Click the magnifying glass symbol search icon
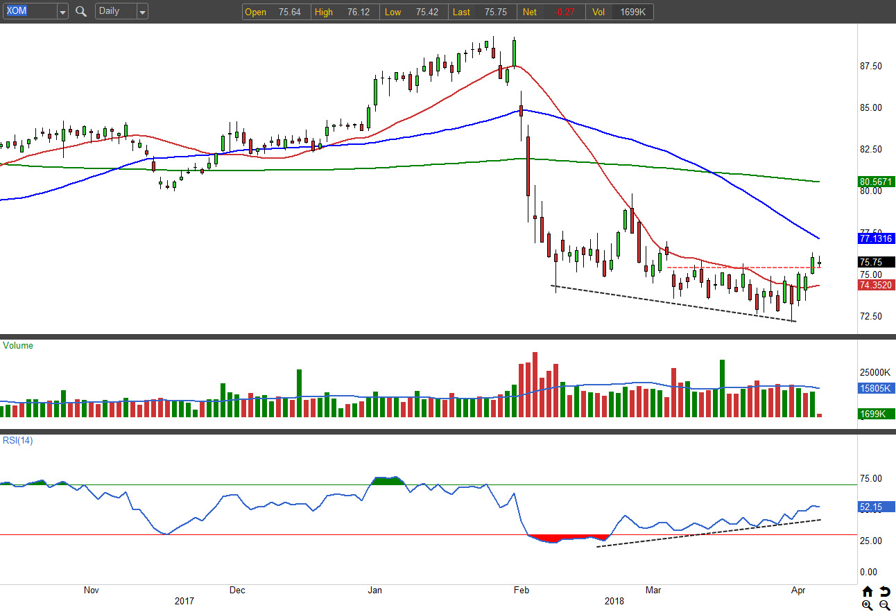This screenshot has height=612, width=896. pyautogui.click(x=81, y=12)
